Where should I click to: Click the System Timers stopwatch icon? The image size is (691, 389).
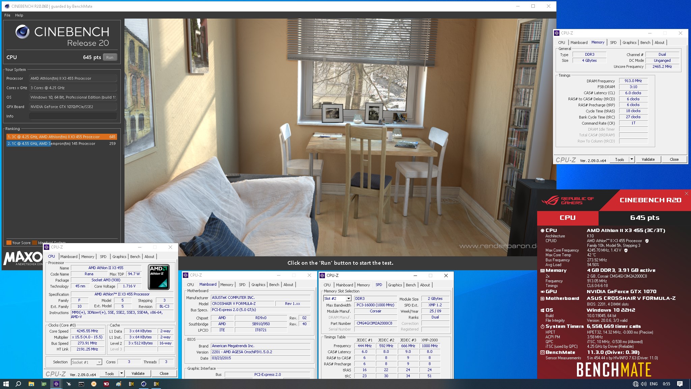click(x=543, y=327)
